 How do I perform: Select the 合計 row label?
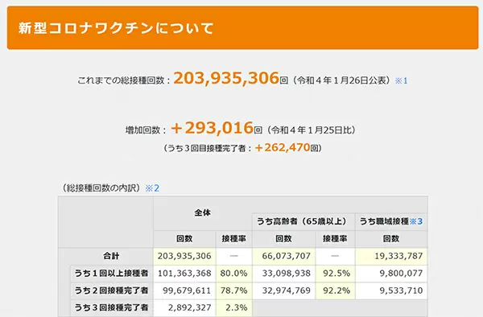pyautogui.click(x=111, y=256)
